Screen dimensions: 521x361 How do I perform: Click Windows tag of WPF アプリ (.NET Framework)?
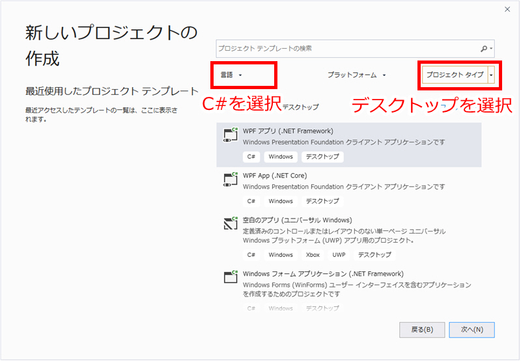click(281, 157)
